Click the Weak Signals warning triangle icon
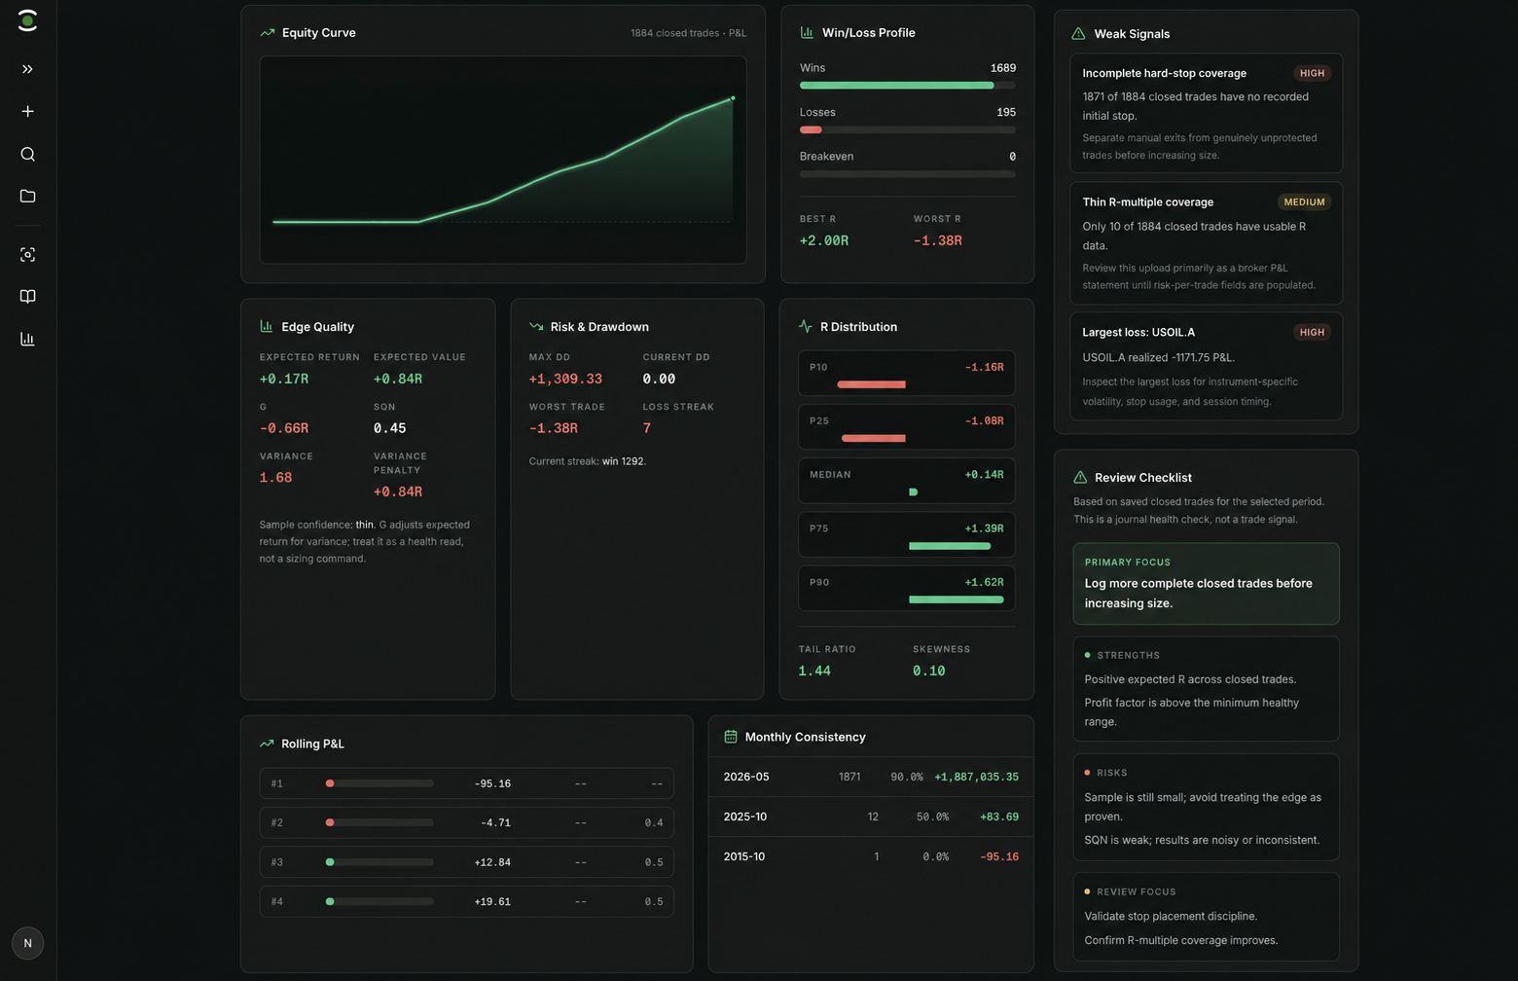The height and width of the screenshot is (981, 1518). pyautogui.click(x=1078, y=34)
